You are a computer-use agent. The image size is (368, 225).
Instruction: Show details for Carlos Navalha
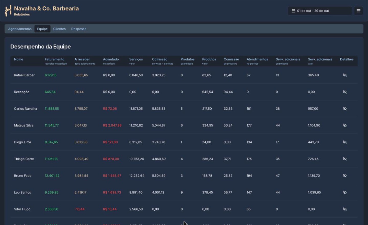345,109
